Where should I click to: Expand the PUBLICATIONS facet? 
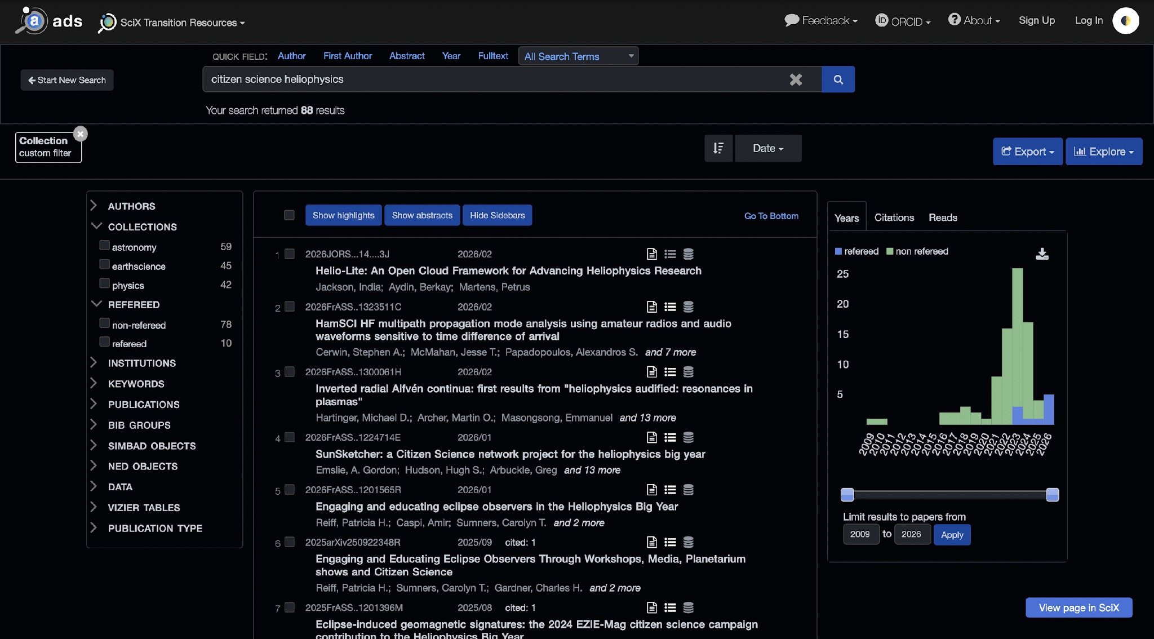point(94,404)
